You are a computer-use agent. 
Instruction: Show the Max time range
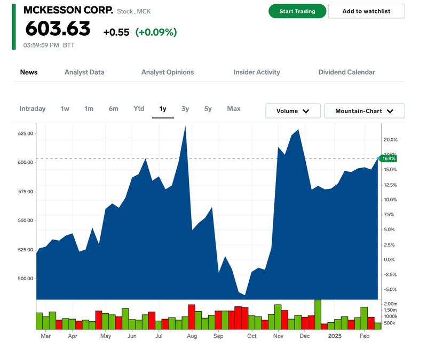click(x=233, y=109)
